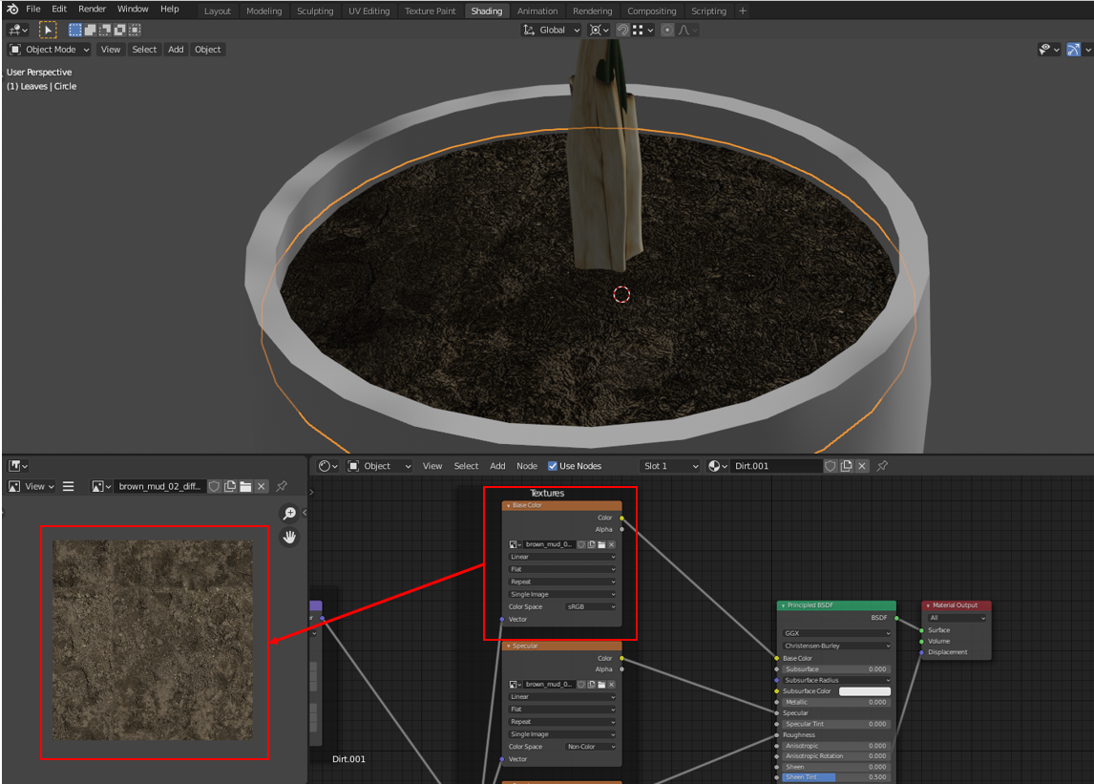This screenshot has height=784, width=1094.
Task: Open the transform pivot point dropdown
Action: [x=599, y=30]
